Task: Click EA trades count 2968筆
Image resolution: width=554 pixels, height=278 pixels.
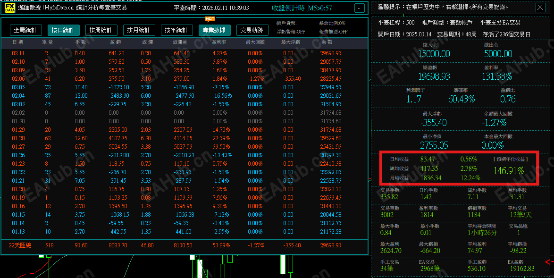Action: (430, 269)
